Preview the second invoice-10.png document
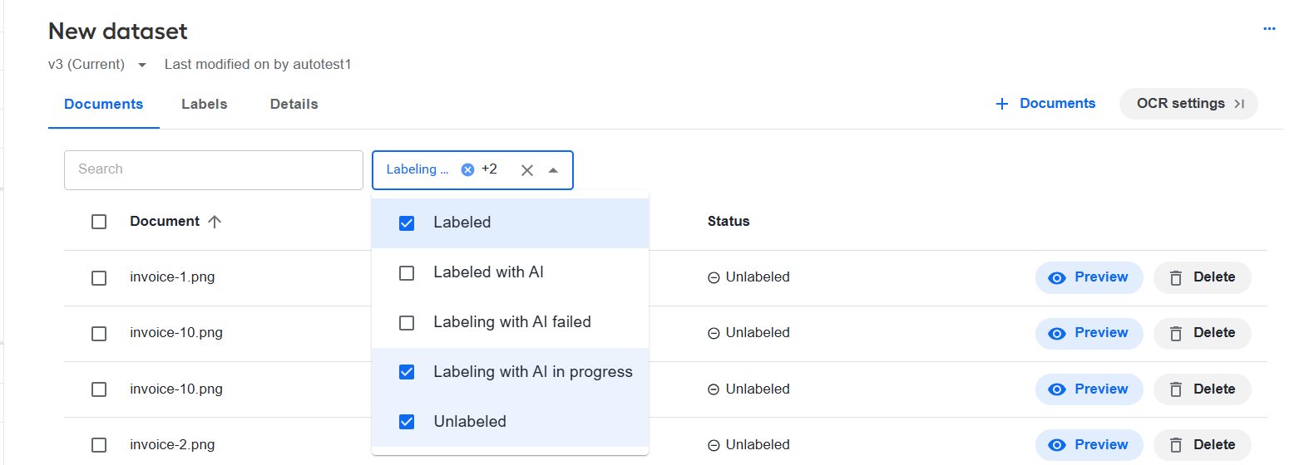The height and width of the screenshot is (465, 1314). (x=1089, y=389)
